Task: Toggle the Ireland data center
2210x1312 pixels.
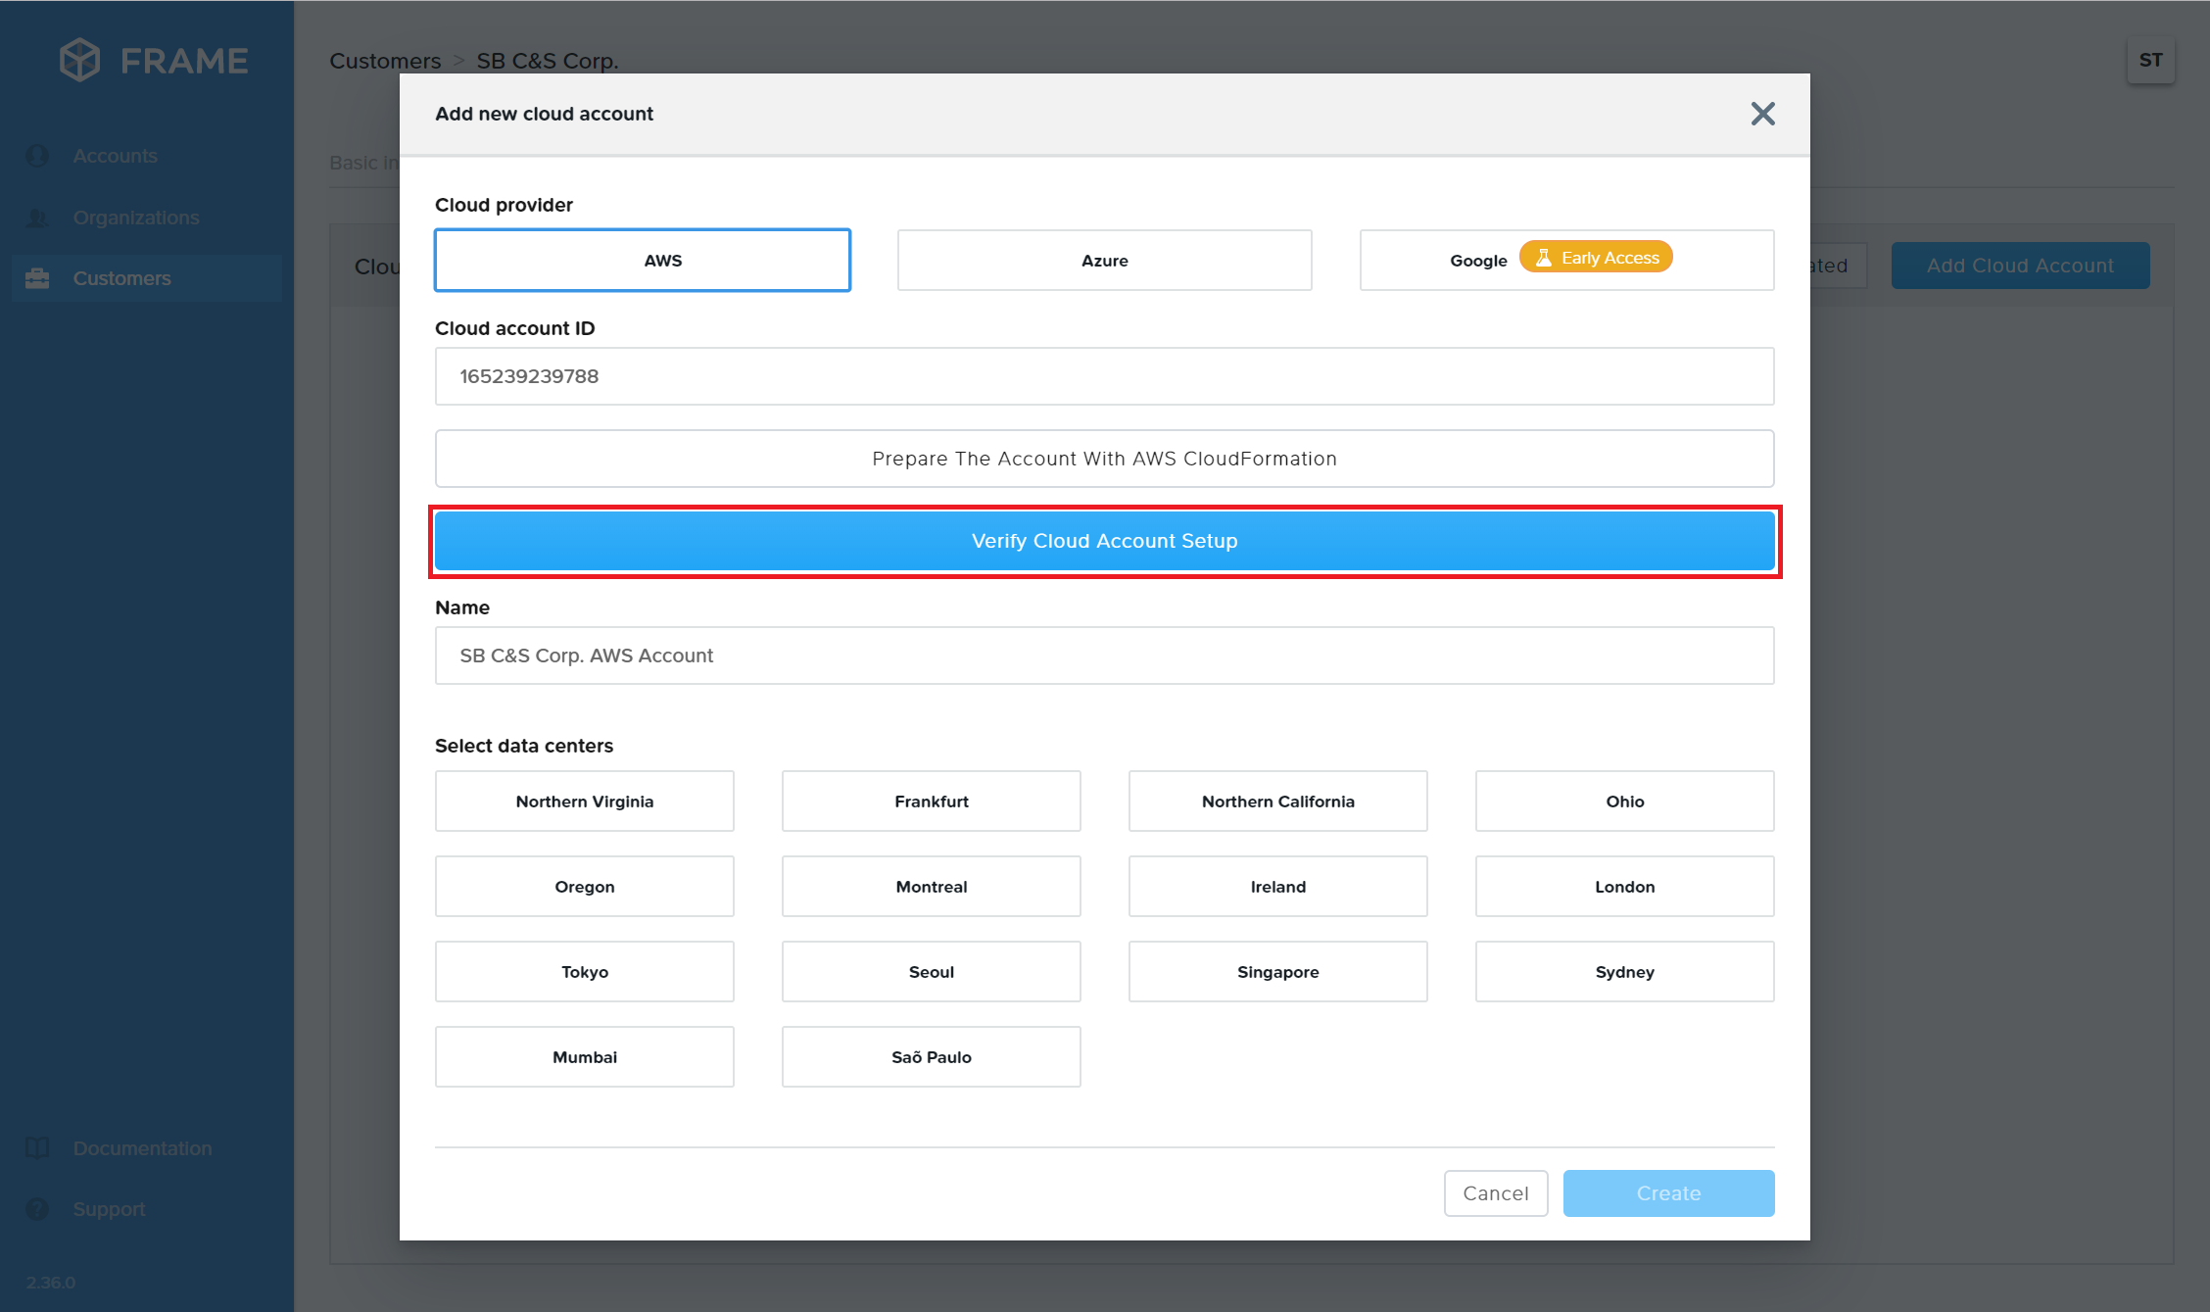Action: [x=1278, y=887]
